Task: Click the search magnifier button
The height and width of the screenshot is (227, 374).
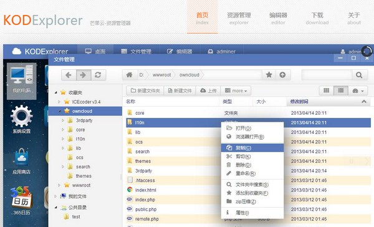Action: click(x=359, y=75)
